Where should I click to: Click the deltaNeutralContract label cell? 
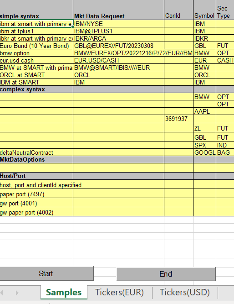[36, 152]
